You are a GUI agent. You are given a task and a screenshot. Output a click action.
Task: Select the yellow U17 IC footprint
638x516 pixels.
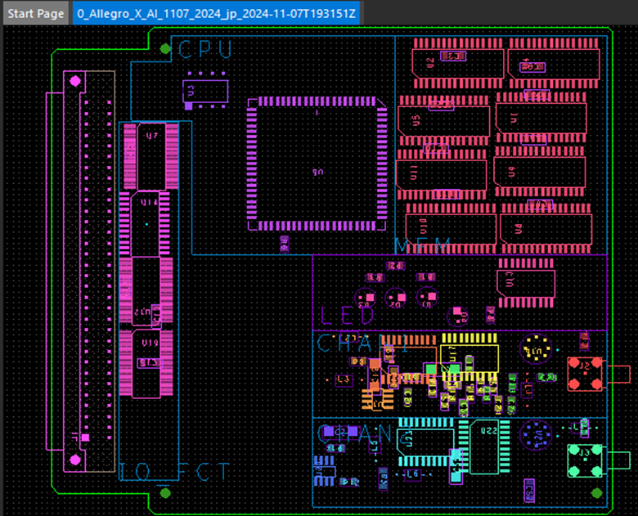click(x=469, y=357)
